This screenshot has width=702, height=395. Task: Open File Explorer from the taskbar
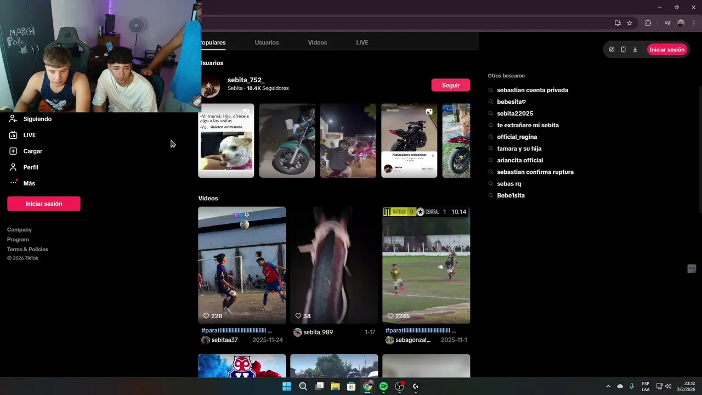335,386
